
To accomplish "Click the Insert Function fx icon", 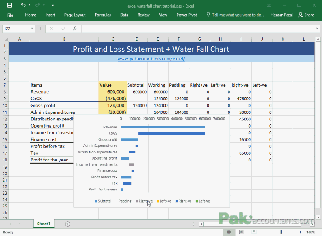I will [75, 29].
